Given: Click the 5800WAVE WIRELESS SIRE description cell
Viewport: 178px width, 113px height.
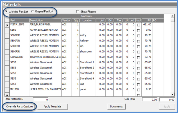Looking at the screenshot, I should 45,57.
